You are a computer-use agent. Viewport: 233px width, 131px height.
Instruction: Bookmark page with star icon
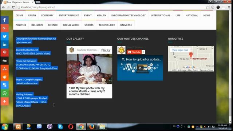pos(207,7)
